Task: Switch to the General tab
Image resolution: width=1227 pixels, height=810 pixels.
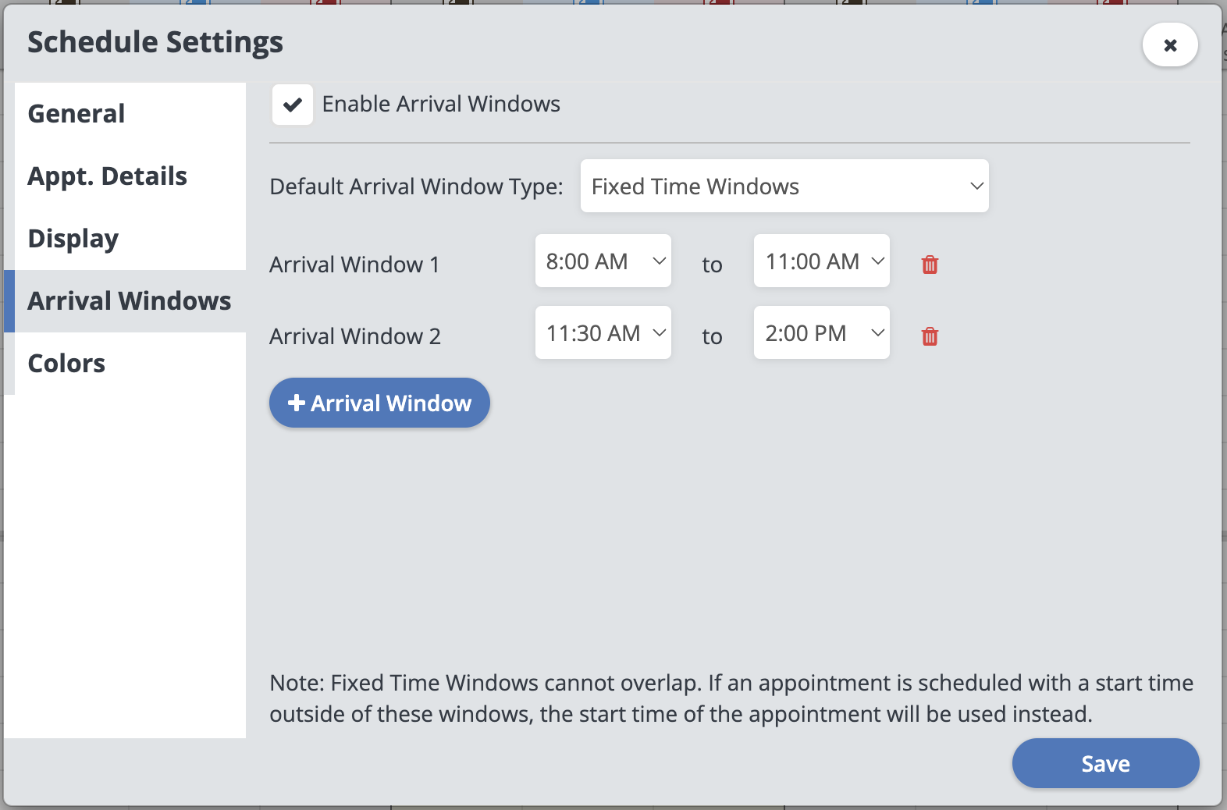Action: coord(76,114)
